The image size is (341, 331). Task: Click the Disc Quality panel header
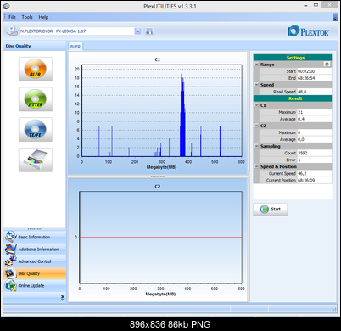click(35, 46)
